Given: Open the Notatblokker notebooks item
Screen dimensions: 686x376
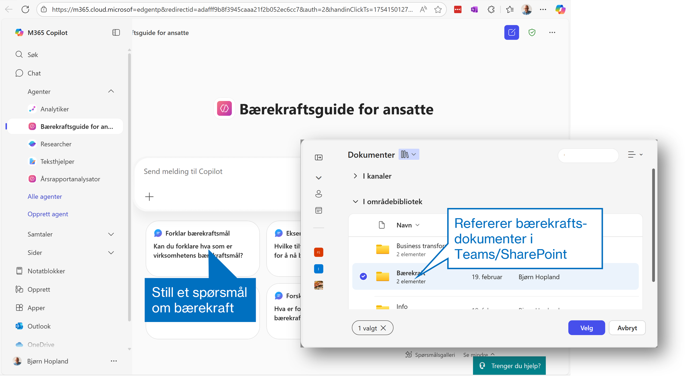Looking at the screenshot, I should pyautogui.click(x=46, y=271).
